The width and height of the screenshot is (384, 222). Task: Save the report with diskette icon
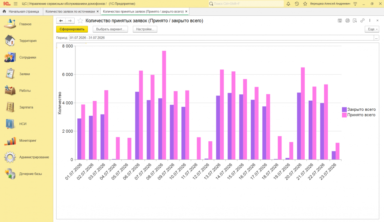(x=340, y=21)
